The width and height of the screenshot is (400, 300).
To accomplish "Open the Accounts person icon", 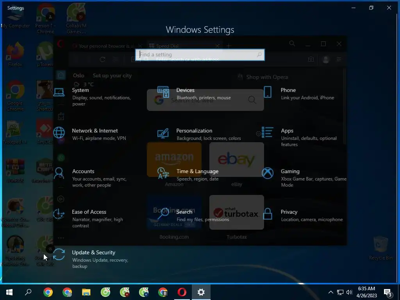I will point(59,173).
